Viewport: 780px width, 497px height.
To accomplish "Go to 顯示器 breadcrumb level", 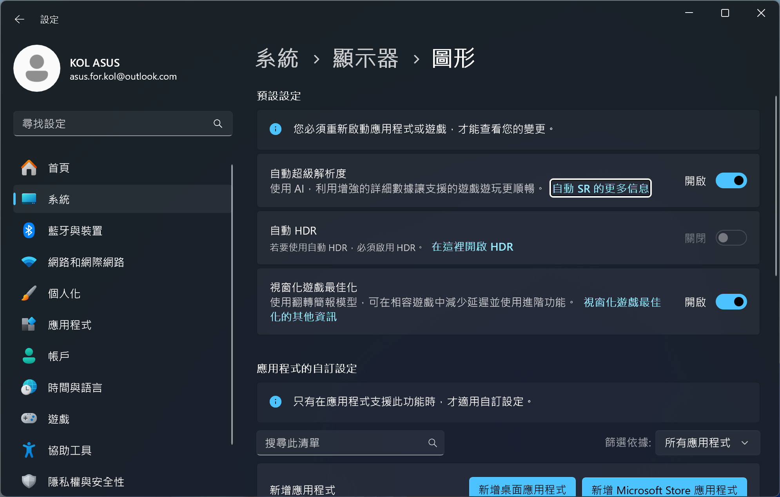I will point(365,59).
